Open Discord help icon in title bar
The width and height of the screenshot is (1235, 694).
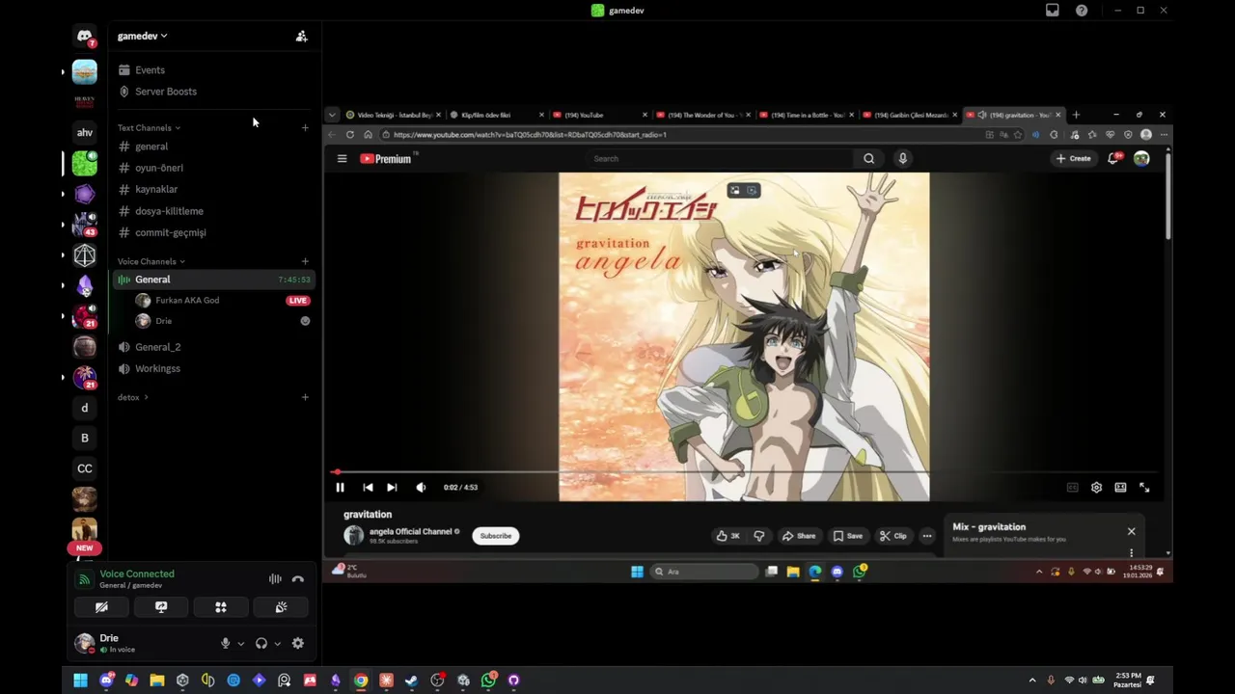click(1082, 11)
